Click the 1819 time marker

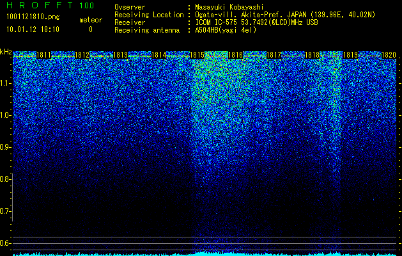(x=350, y=54)
